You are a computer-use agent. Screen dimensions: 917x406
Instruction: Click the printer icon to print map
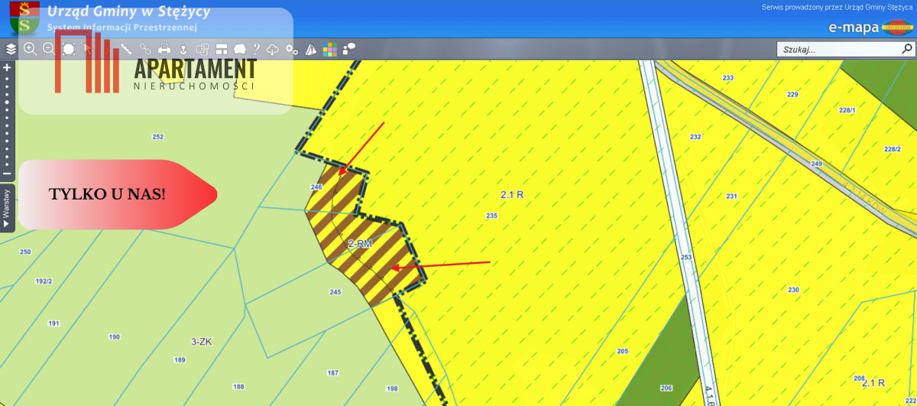(164, 49)
